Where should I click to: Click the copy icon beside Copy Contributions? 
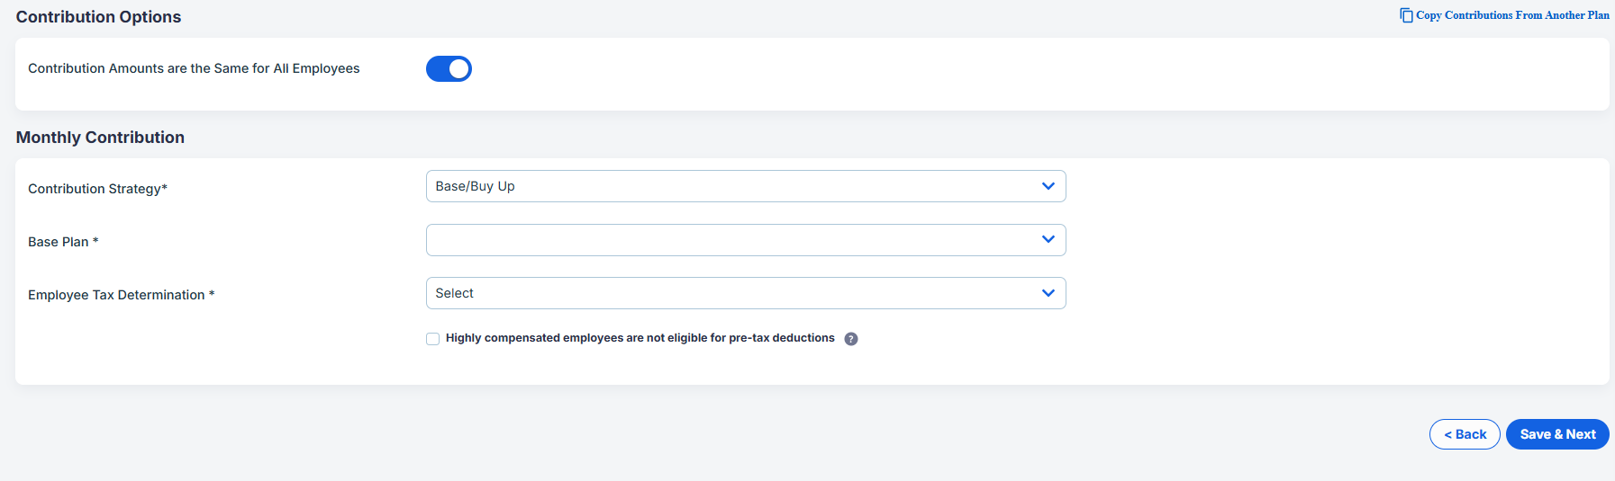[1406, 15]
